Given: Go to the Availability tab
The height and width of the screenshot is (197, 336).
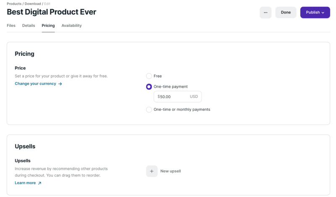Looking at the screenshot, I should pos(71,26).
